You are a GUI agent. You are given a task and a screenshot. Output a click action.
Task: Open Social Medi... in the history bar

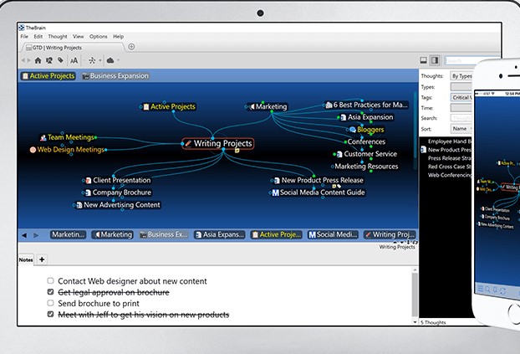coord(333,235)
